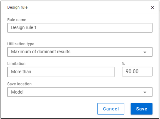Close the Design rule dialog
The image size is (160, 119).
pyautogui.click(x=152, y=7)
